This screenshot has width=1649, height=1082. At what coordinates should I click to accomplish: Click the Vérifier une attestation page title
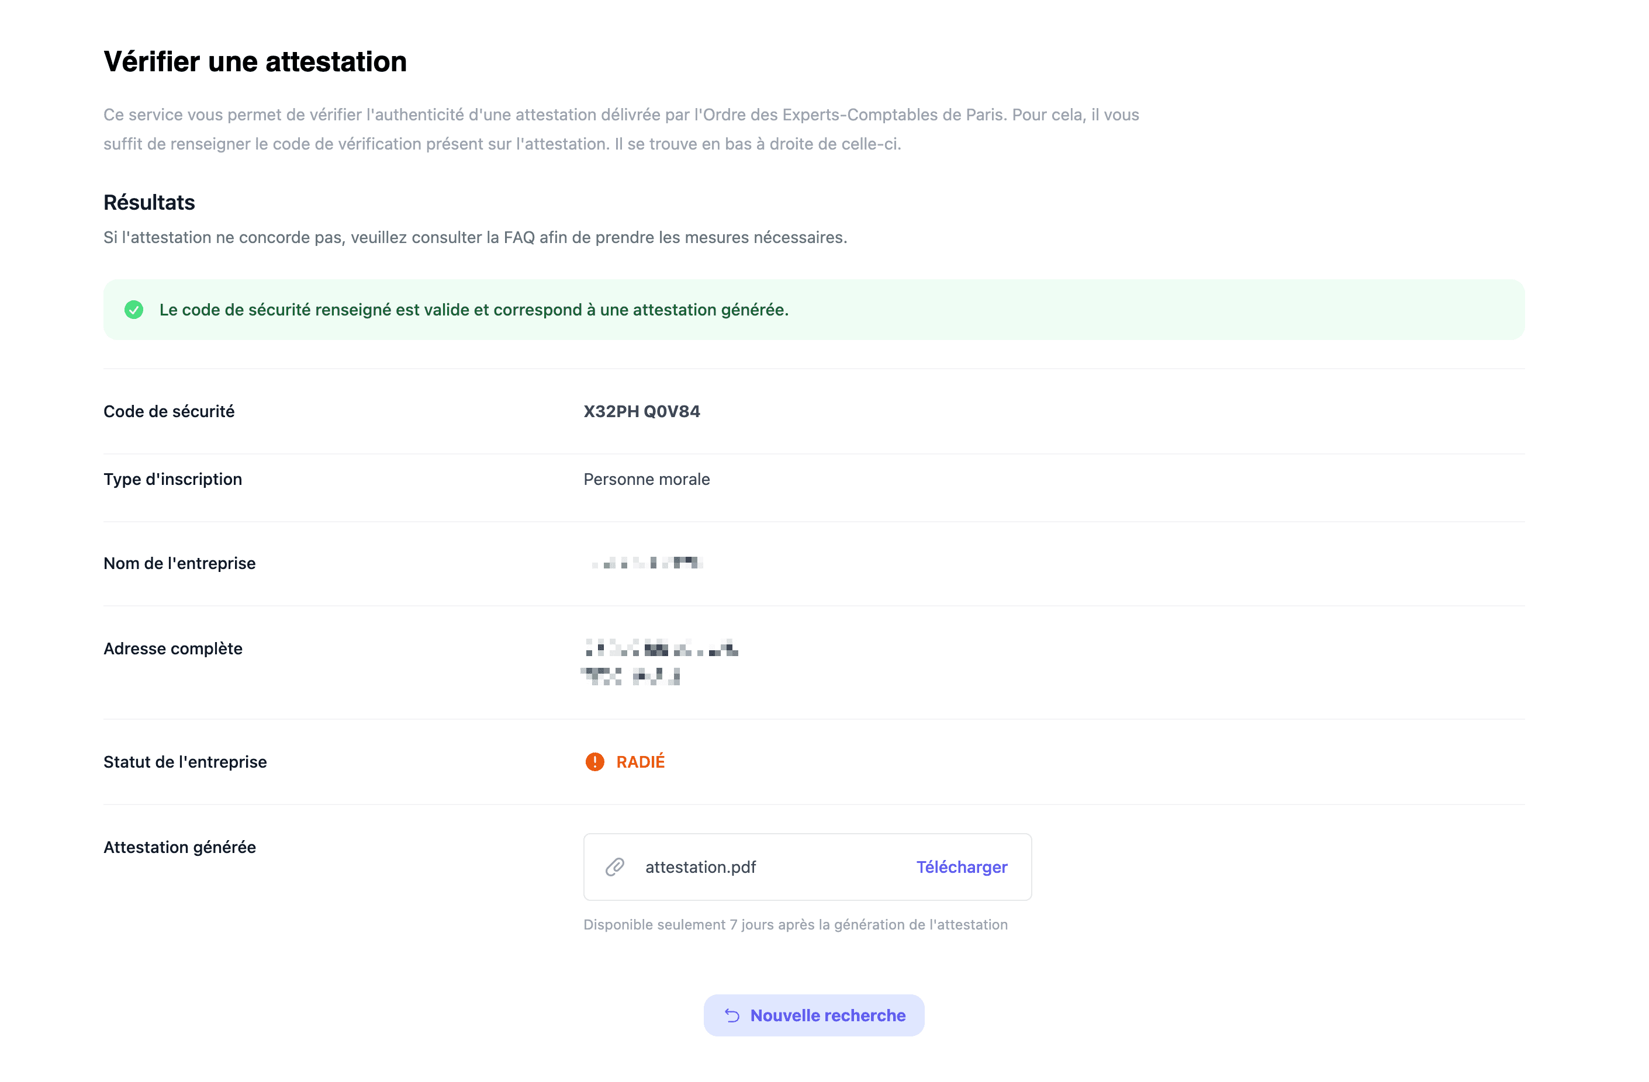pyautogui.click(x=255, y=62)
